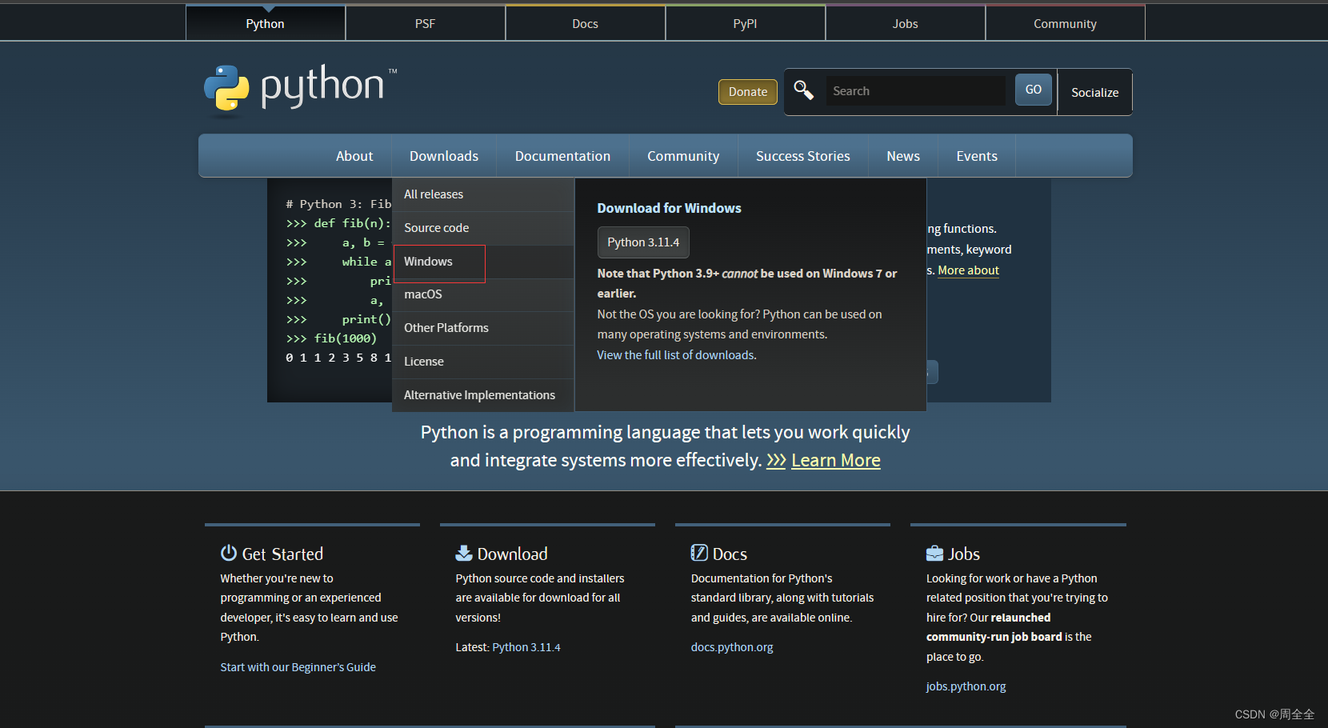Open the Downloads navigation menu

(444, 156)
